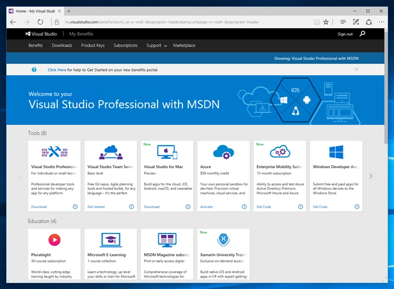
Task: Open the Downloads menu item
Action: (62, 45)
